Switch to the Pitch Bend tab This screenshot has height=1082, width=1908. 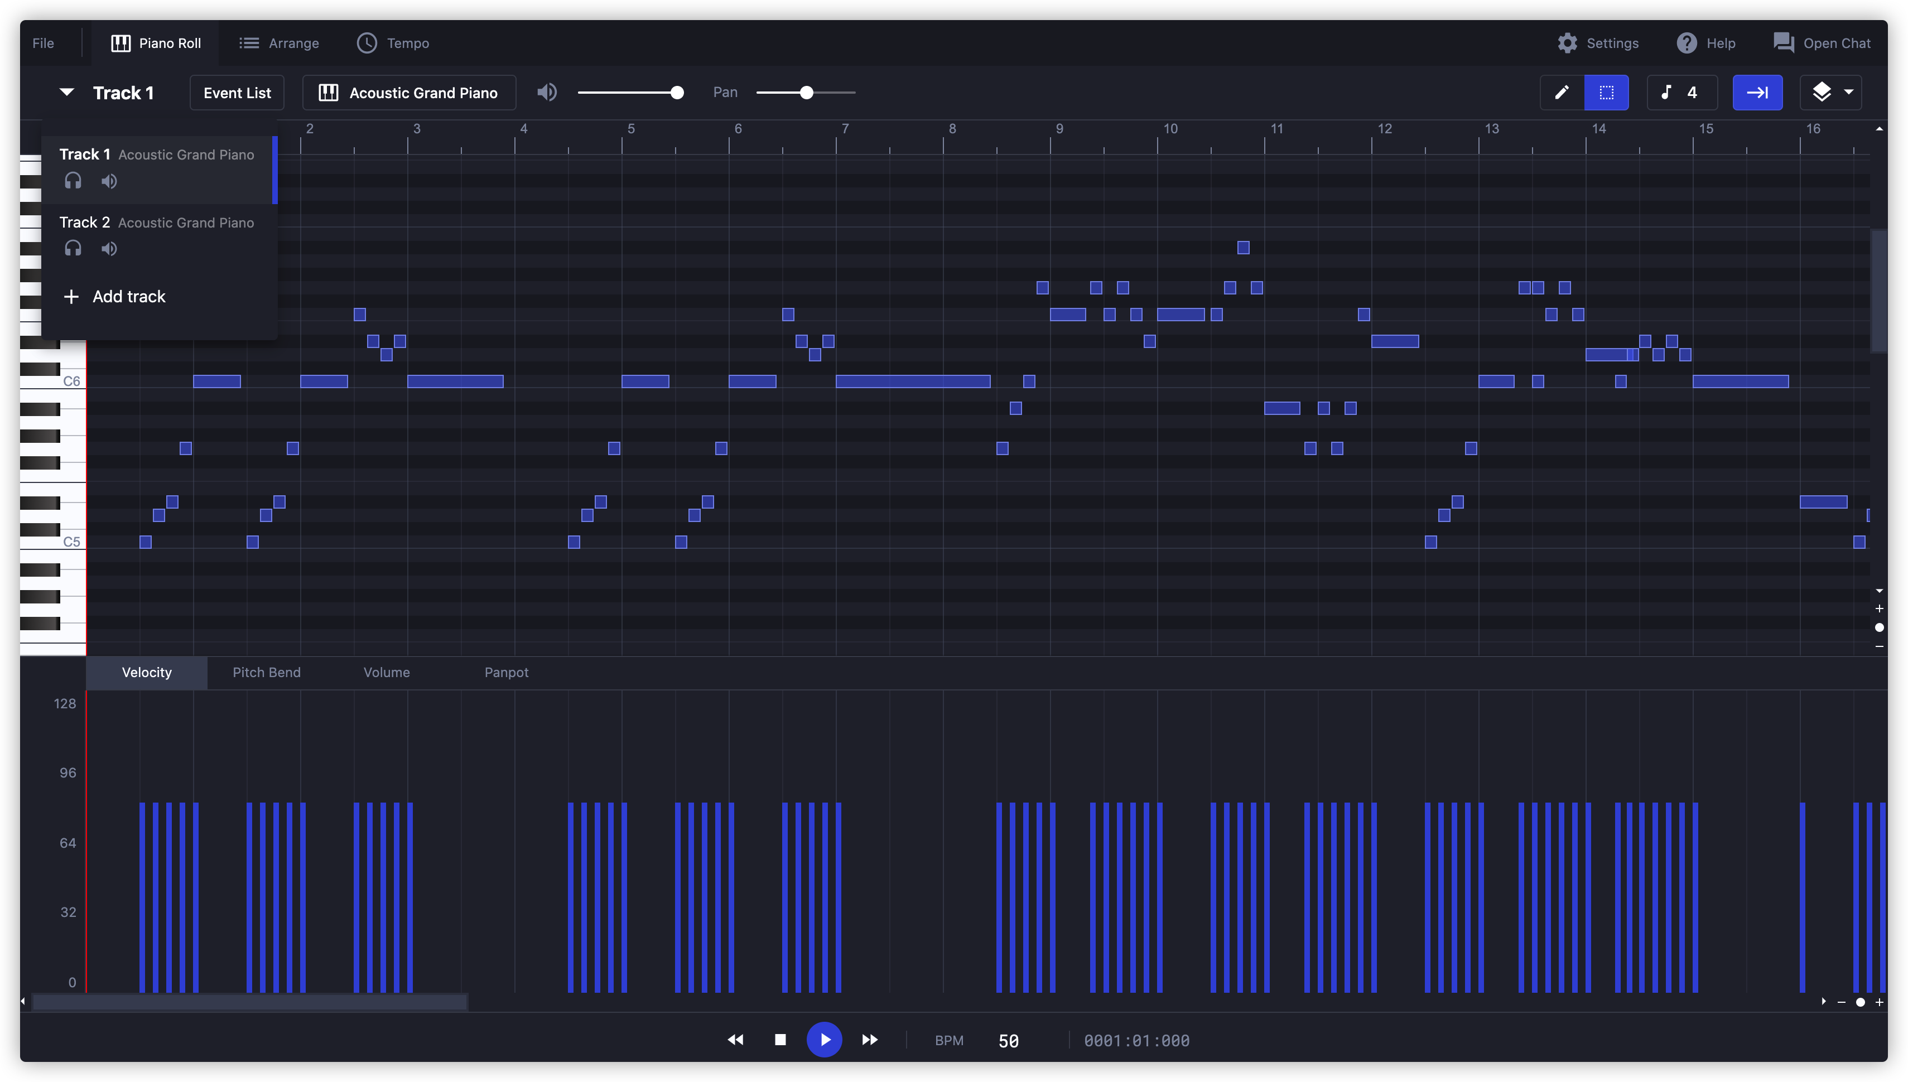coord(266,672)
